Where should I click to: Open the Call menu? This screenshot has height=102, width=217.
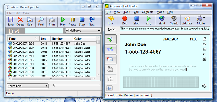(136, 12)
